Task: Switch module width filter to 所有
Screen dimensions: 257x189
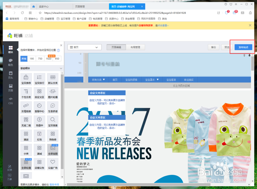Action: point(24,59)
